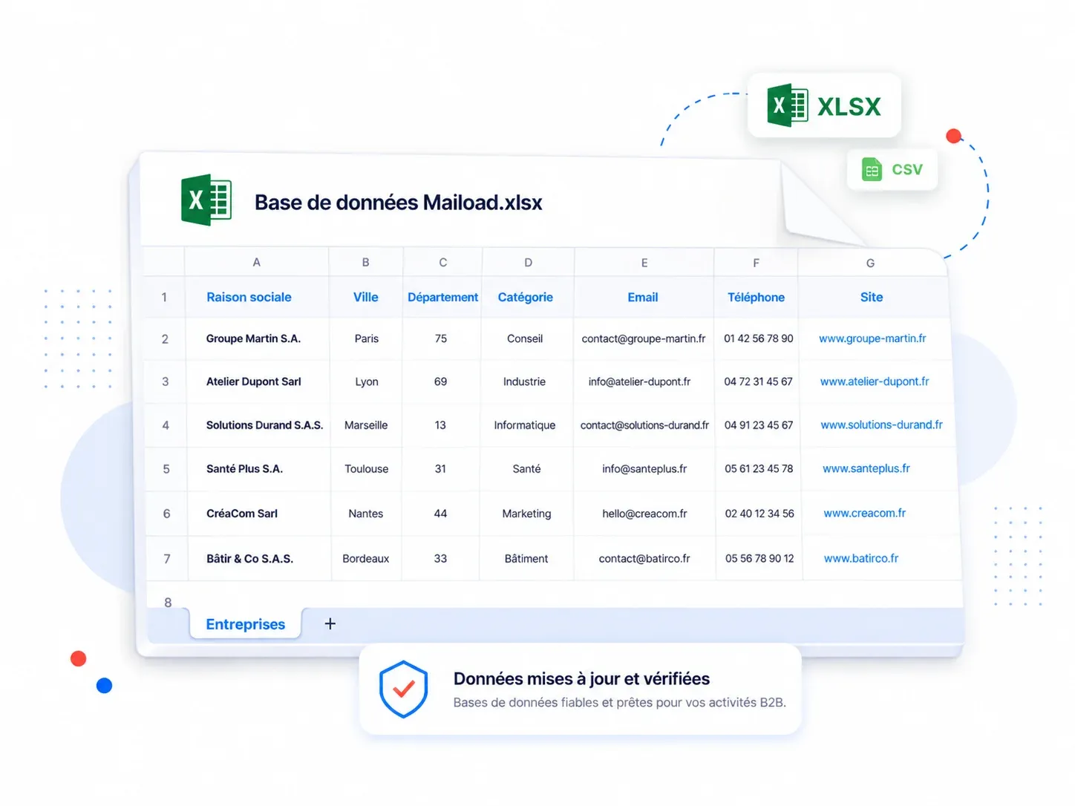This screenshot has width=1075, height=806.
Task: Click the shield checkmark icon
Action: pyautogui.click(x=403, y=689)
